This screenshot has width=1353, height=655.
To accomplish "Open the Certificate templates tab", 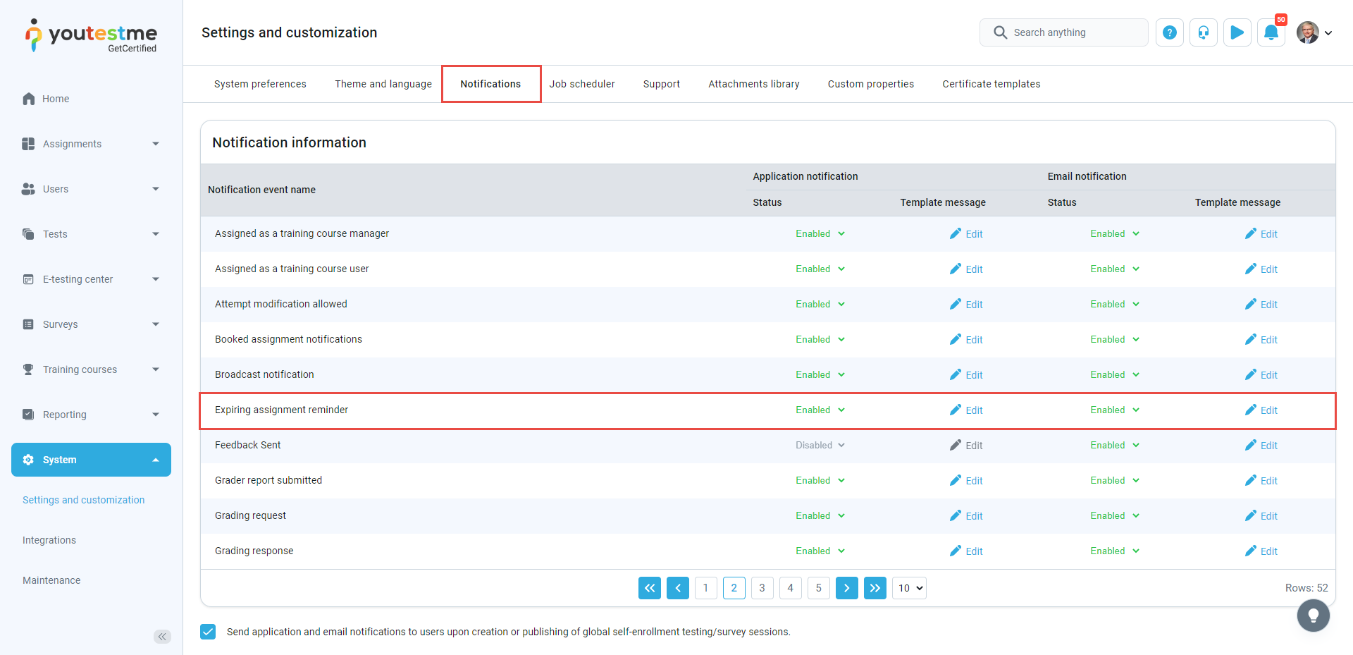I will [991, 84].
